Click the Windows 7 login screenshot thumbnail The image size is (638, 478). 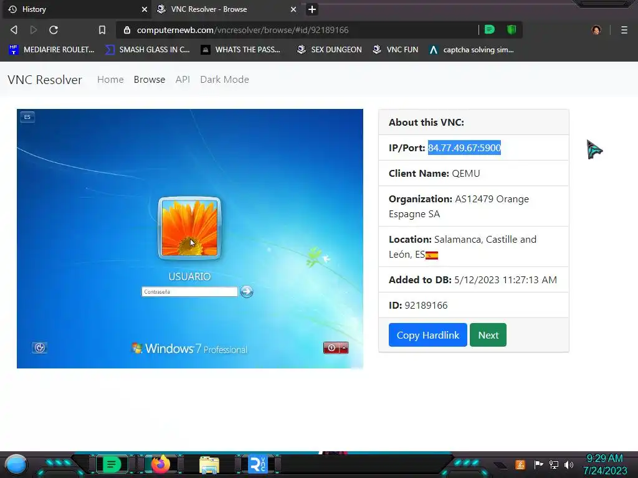(x=190, y=238)
